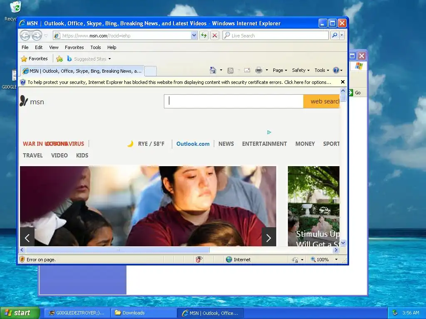This screenshot has height=319, width=426.
Task: Open the Outlook.com link
Action: tap(193, 144)
